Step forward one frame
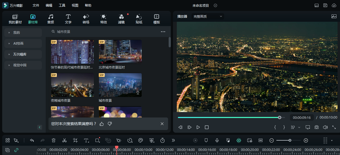The width and height of the screenshot is (340, 155). click(x=190, y=127)
